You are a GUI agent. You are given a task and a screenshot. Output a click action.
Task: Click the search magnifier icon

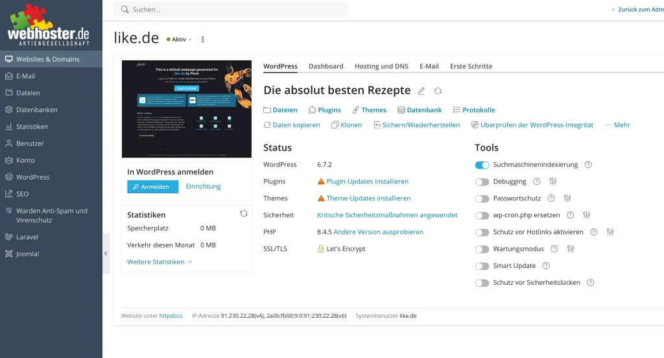124,9
